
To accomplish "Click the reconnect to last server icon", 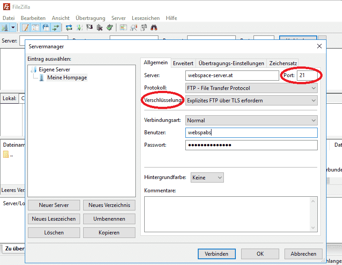I will point(110,27).
